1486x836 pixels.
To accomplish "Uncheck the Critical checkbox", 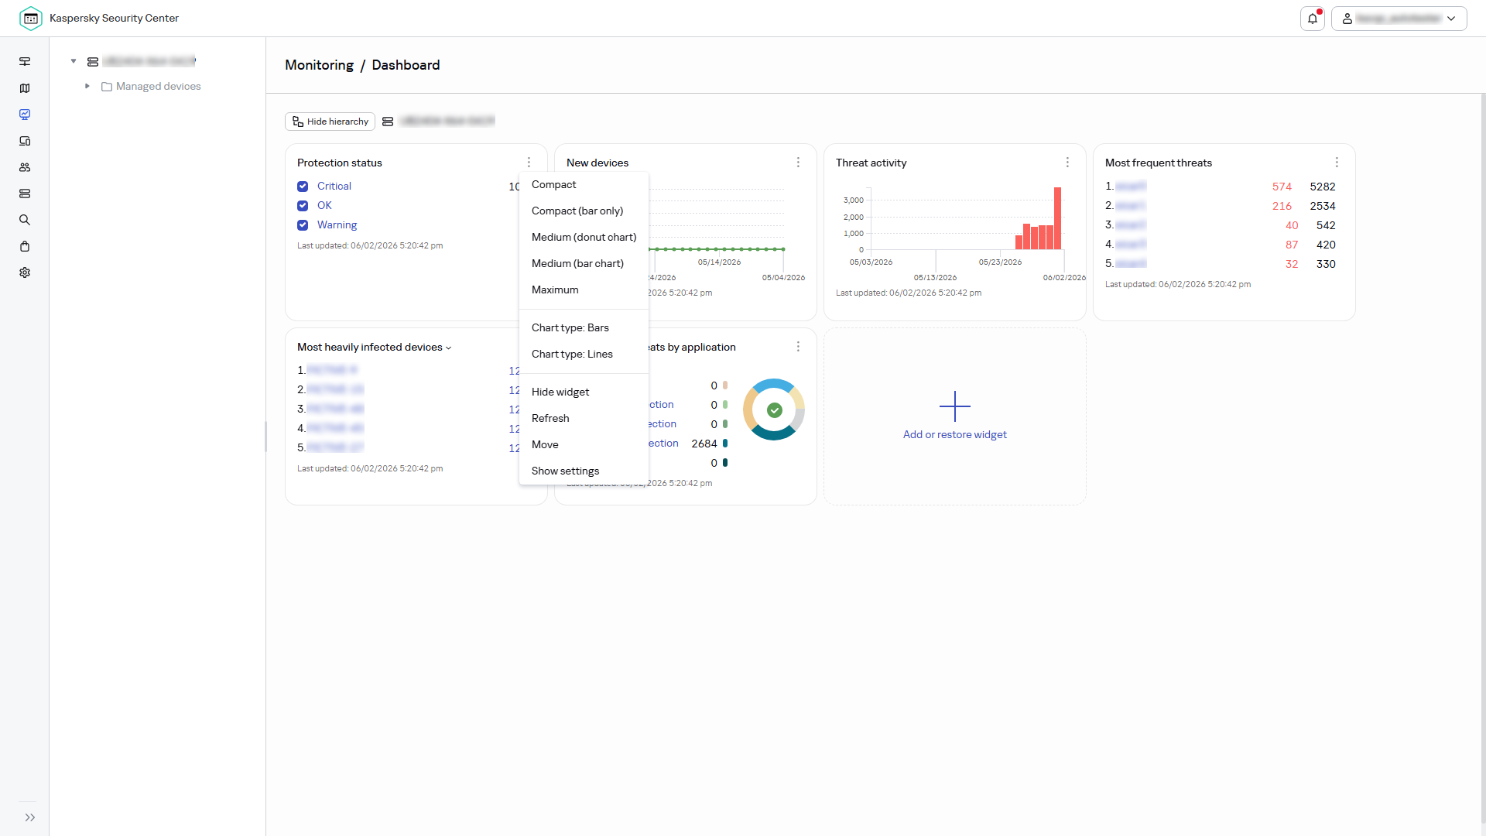I will click(x=303, y=187).
